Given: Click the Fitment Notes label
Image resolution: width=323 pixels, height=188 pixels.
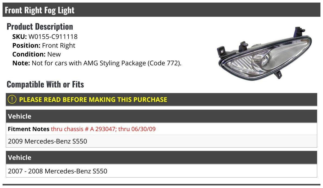Looking at the screenshot, I should [x=29, y=129].
